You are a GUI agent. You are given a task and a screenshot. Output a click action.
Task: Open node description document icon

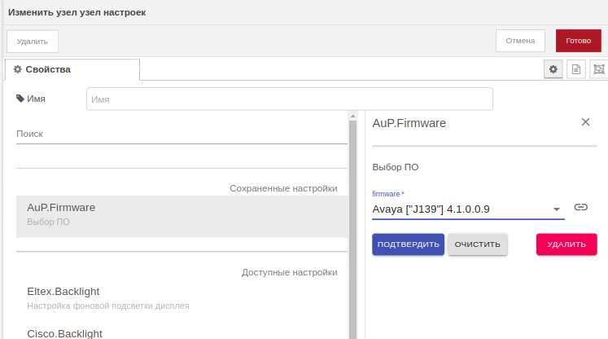pyautogui.click(x=575, y=70)
